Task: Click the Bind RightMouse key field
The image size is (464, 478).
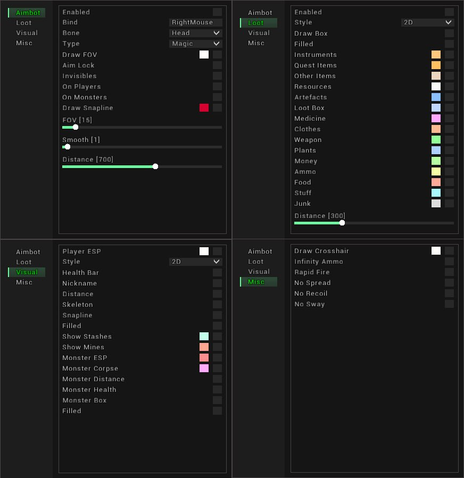Action: click(195, 22)
